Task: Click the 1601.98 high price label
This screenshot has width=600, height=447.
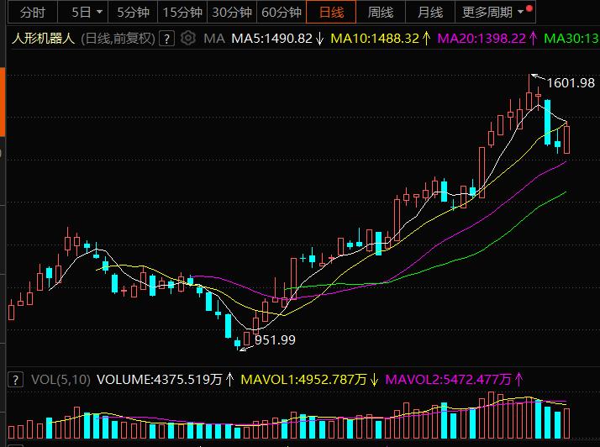Action: [x=571, y=82]
